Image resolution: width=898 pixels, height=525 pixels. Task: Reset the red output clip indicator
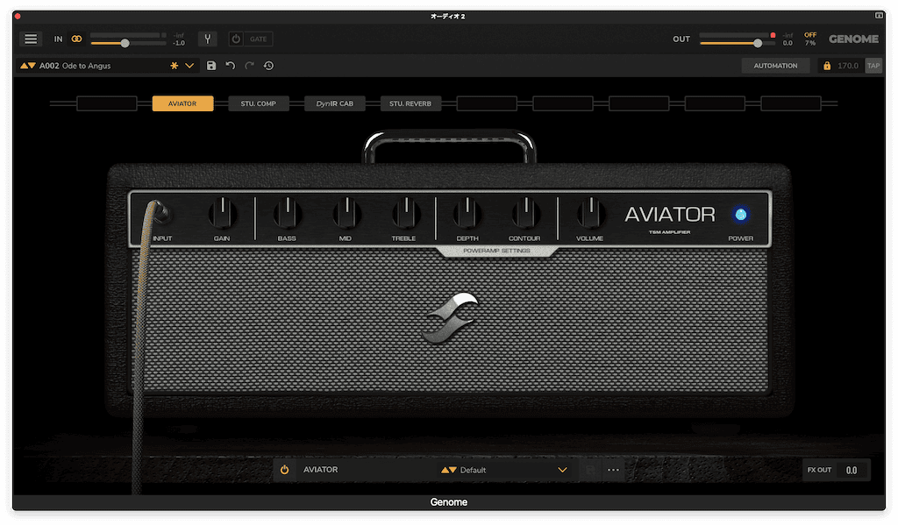click(x=773, y=35)
